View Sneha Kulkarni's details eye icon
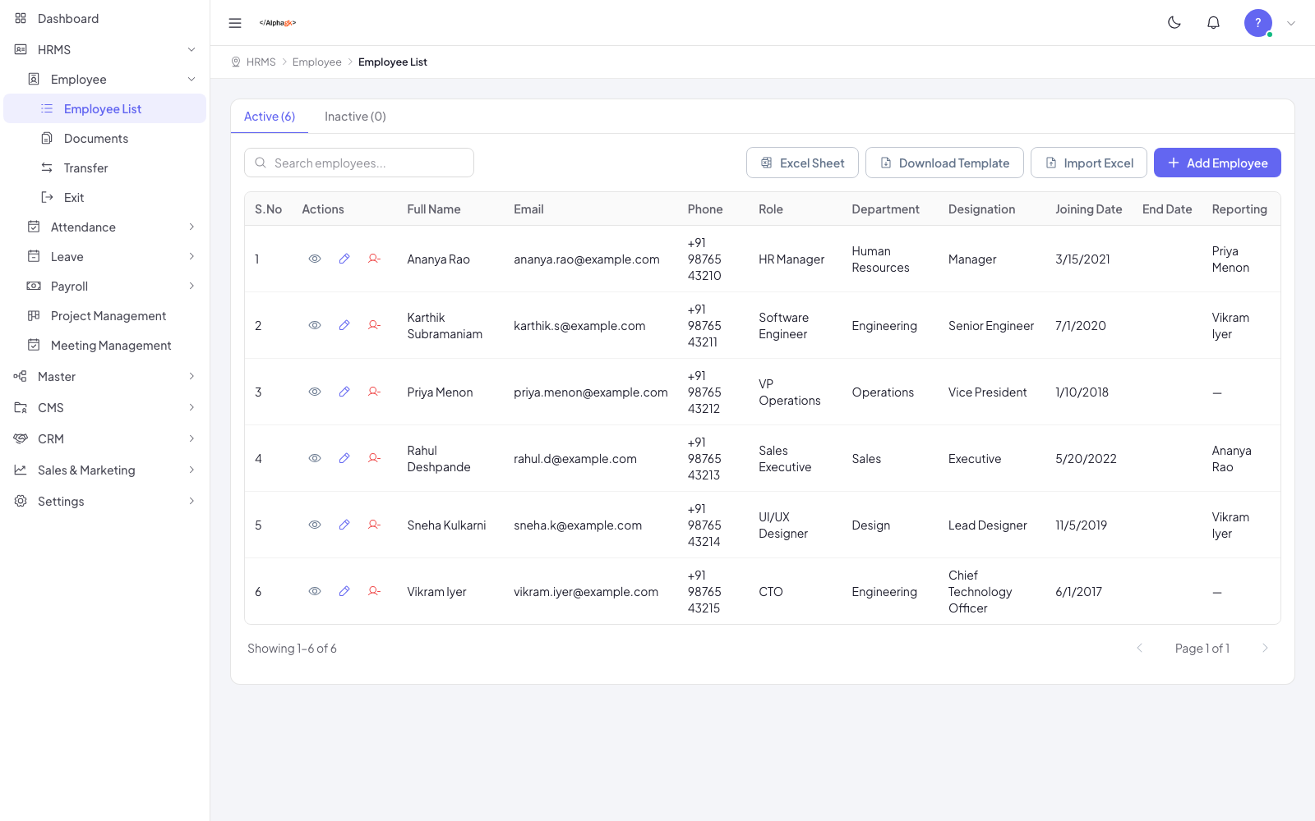 [315, 525]
